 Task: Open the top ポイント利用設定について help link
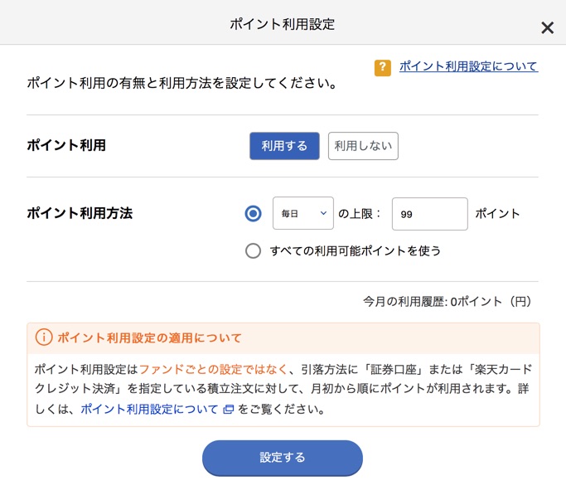coord(468,66)
